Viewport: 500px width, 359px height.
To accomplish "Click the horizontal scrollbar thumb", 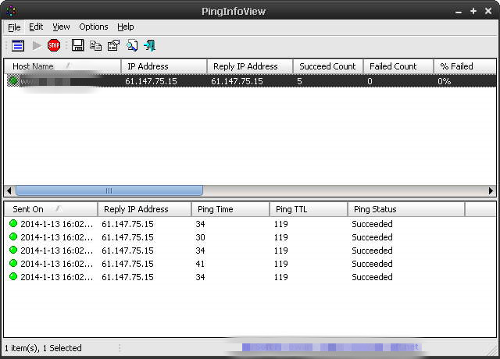I will coord(109,190).
